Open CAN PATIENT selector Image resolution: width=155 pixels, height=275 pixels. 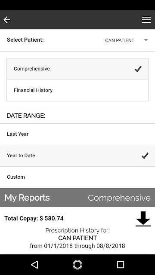(x=127, y=40)
